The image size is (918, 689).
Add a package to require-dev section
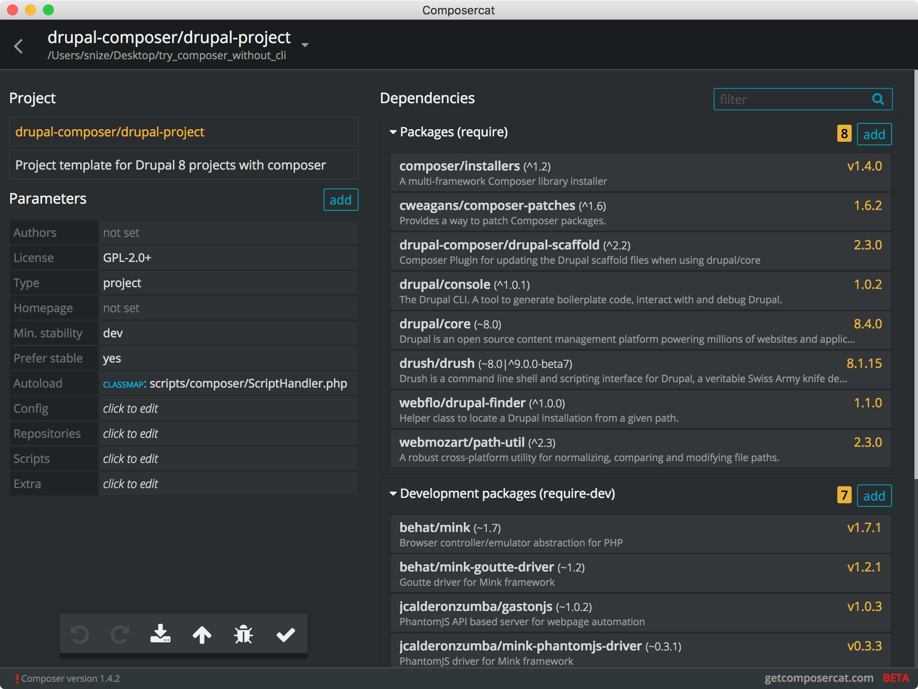(874, 496)
